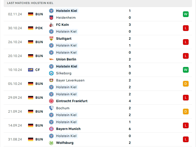
Task: Click the Eintracht Frankfurt club crest
Action: [51, 101]
